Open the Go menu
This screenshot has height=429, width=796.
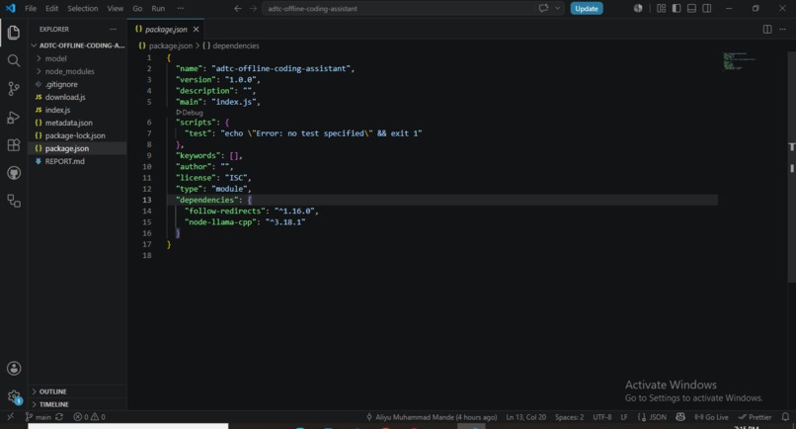137,9
